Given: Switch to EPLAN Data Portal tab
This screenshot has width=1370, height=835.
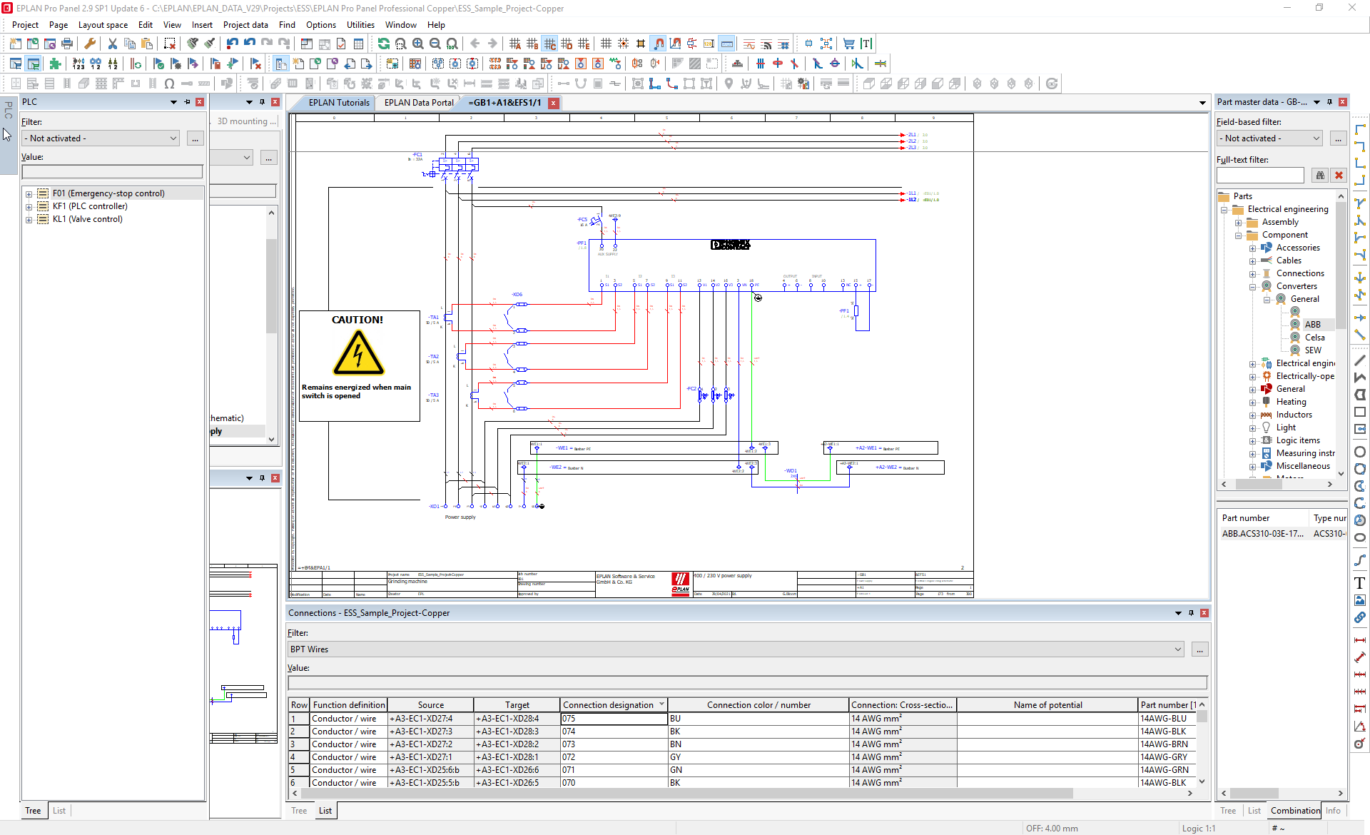Looking at the screenshot, I should pyautogui.click(x=418, y=103).
